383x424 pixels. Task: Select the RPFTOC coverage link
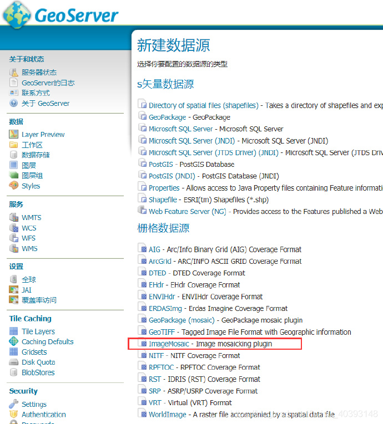pyautogui.click(x=161, y=367)
